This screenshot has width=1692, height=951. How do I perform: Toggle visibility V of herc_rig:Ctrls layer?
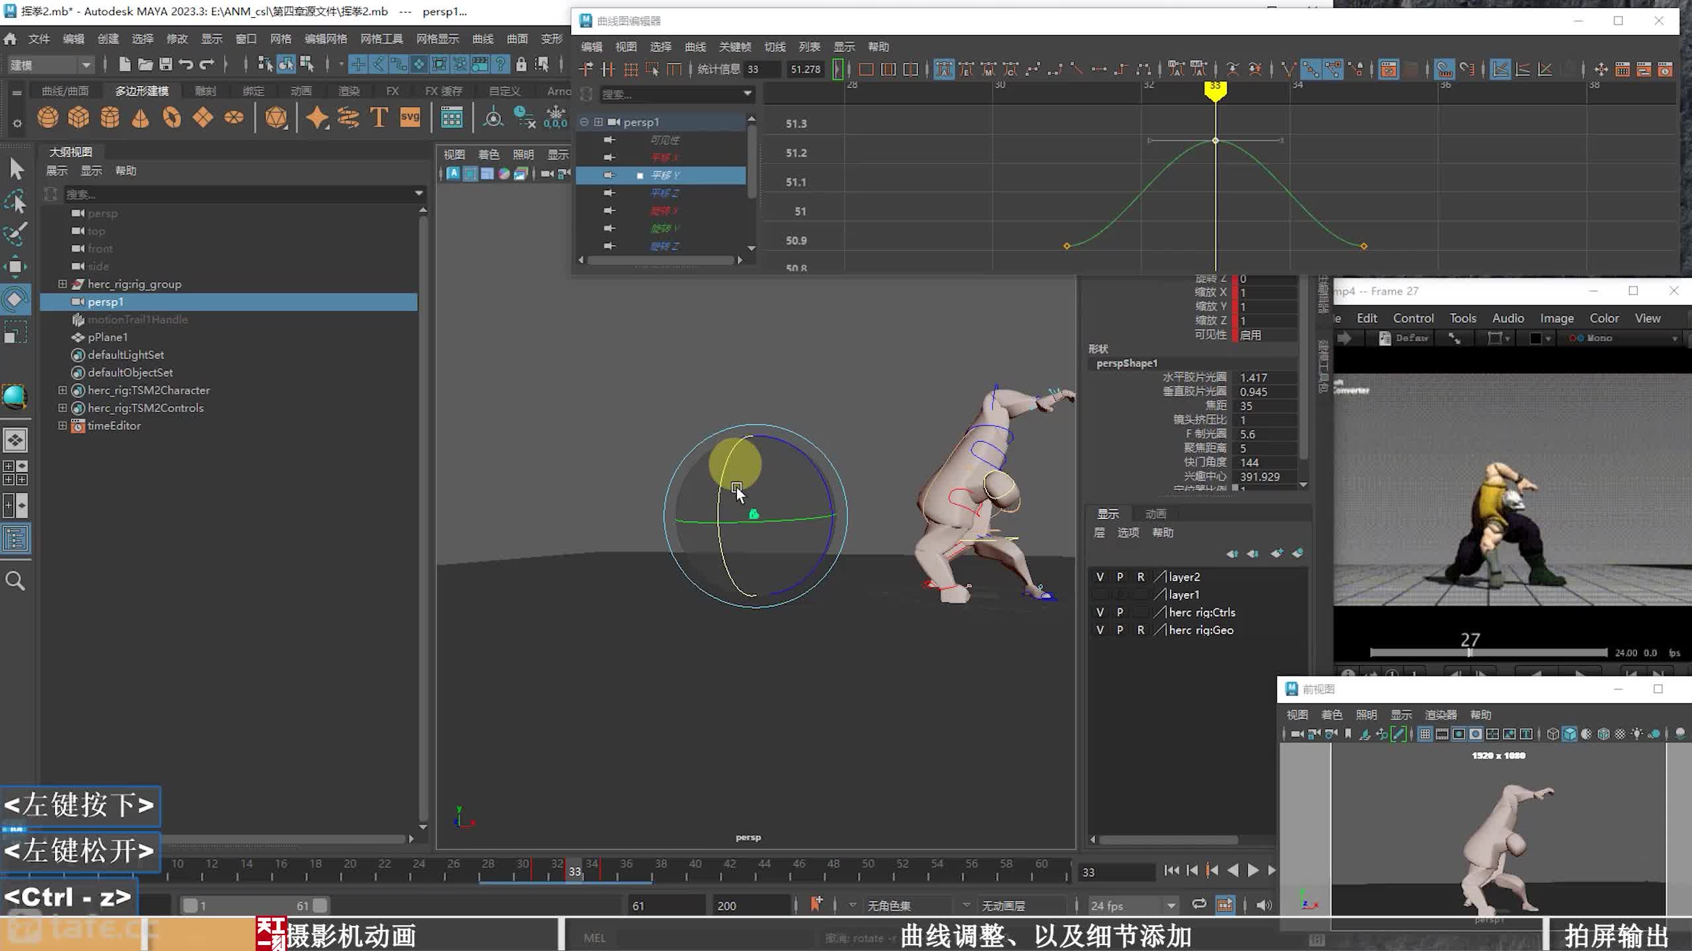point(1100,612)
